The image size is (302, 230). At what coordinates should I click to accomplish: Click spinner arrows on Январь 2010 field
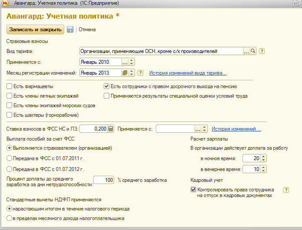pyautogui.click(x=131, y=62)
